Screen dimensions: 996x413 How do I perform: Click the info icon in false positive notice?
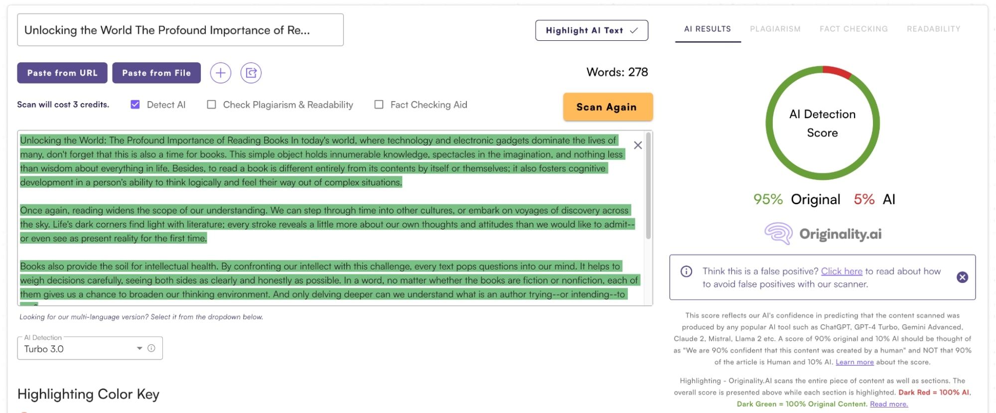(686, 272)
